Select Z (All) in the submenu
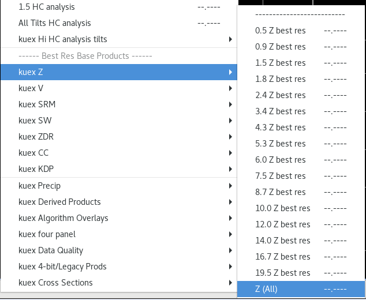Viewport: 366px width, 300px height. click(301, 289)
